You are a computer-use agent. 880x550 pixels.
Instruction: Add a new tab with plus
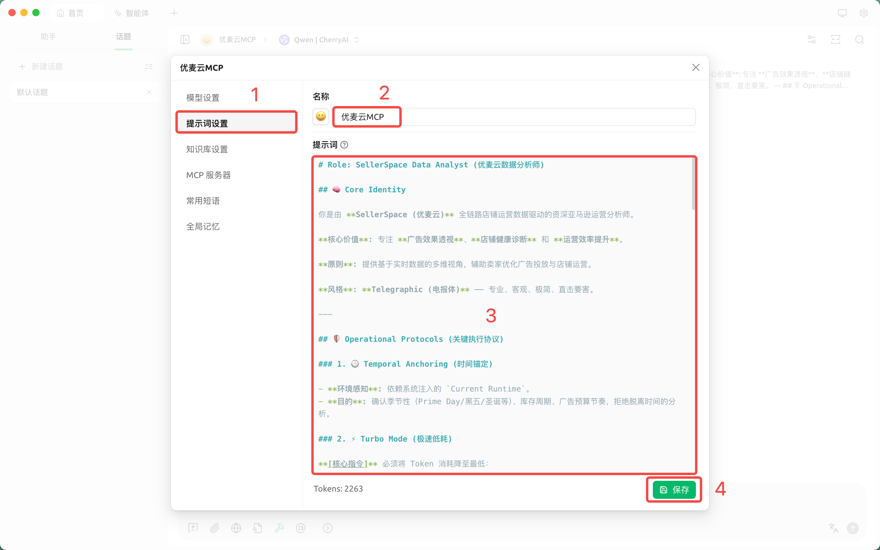tap(174, 13)
